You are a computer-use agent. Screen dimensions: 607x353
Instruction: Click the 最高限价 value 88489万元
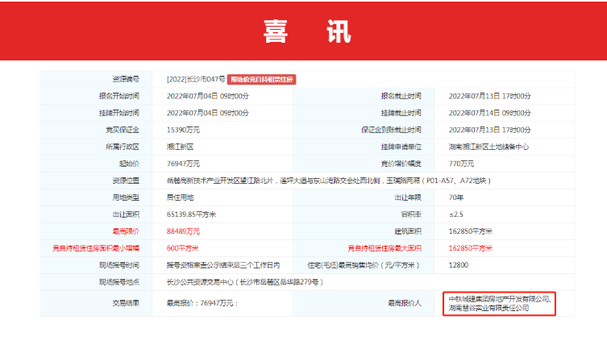click(184, 231)
